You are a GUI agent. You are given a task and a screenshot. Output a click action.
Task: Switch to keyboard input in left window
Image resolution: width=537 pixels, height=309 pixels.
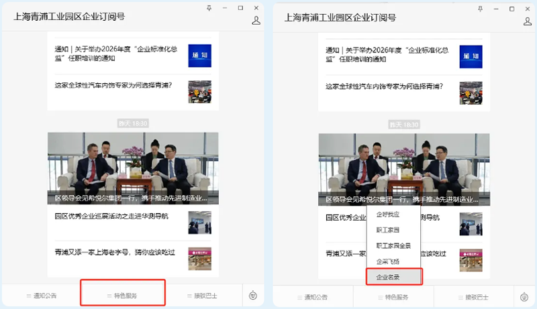click(253, 295)
